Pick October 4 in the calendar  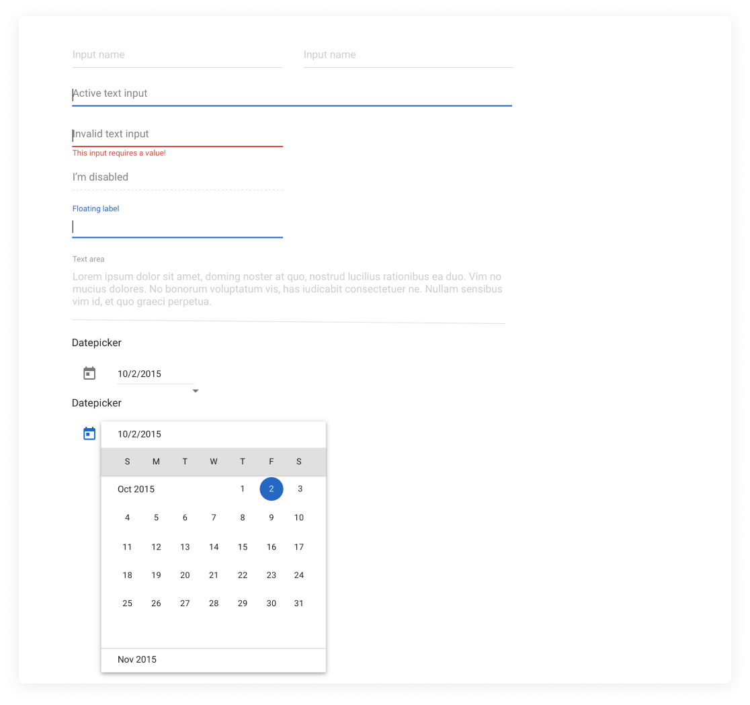coord(127,517)
